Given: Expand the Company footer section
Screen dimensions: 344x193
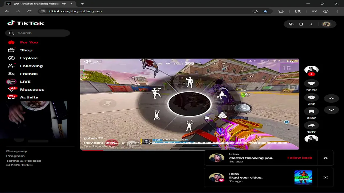Looking at the screenshot, I should pos(17,151).
